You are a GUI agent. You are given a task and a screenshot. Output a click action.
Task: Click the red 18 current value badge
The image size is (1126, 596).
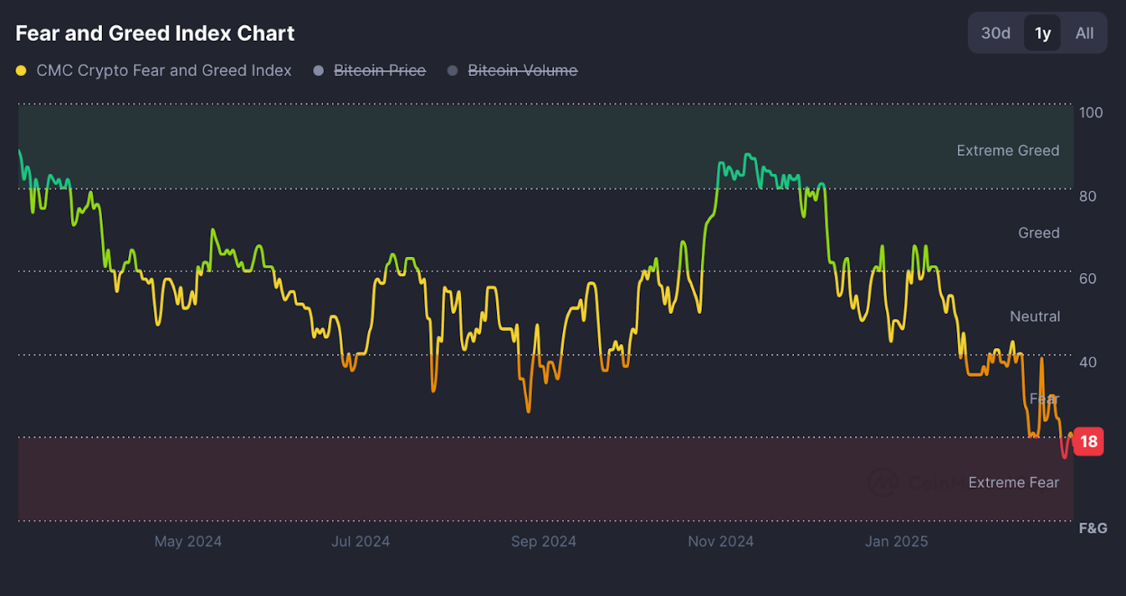[1088, 442]
